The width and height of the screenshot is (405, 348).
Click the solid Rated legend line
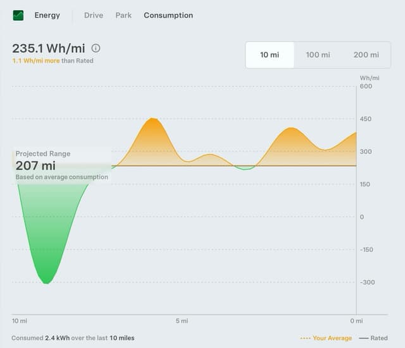click(x=363, y=338)
